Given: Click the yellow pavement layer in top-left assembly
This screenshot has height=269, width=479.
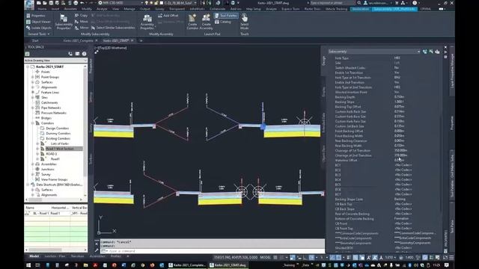Looking at the screenshot, I should [x=114, y=134].
